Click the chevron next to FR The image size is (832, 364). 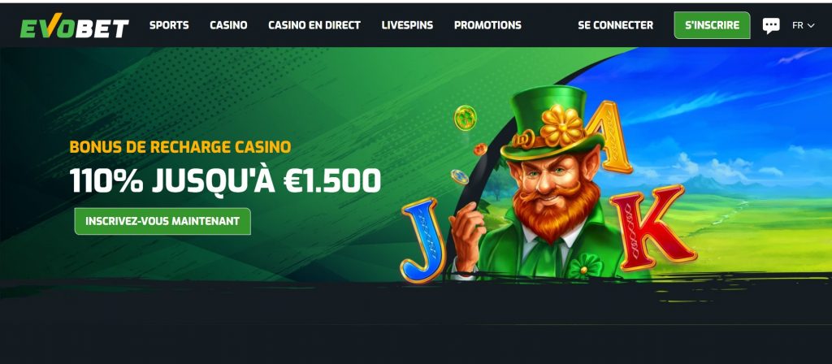[x=811, y=25]
